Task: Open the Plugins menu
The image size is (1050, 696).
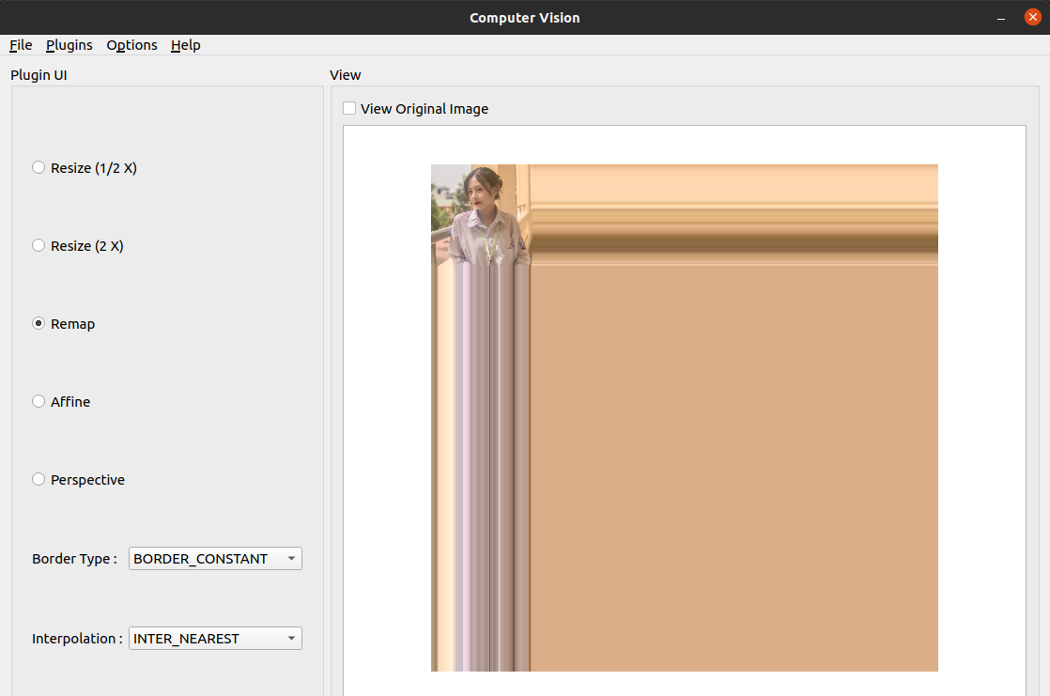Action: click(x=69, y=45)
